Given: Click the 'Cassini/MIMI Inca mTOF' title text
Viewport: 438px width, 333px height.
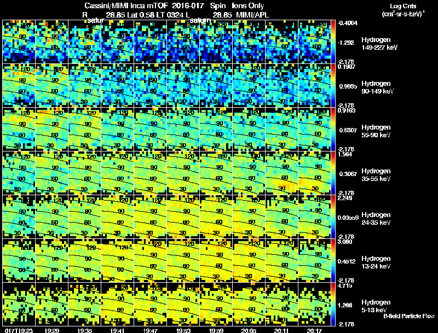Looking at the screenshot, I should (126, 5).
